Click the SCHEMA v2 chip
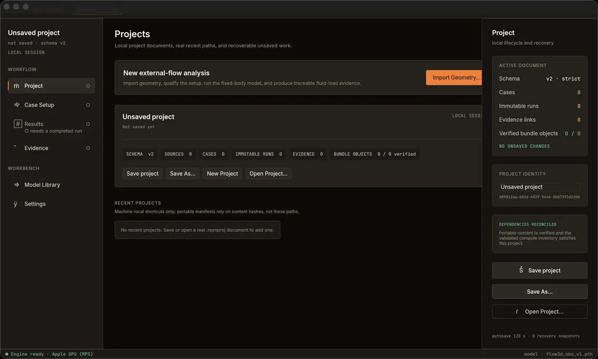Viewport: 598px width, 359px height. [x=140, y=154]
